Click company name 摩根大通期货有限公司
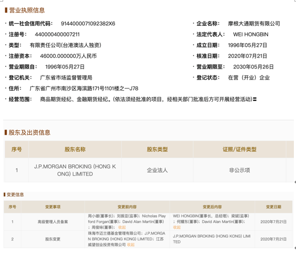The height and width of the screenshot is (254, 296). coord(254,24)
